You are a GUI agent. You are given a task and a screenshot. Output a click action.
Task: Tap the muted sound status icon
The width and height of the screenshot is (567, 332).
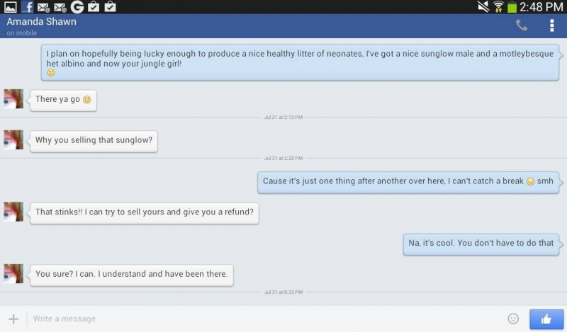(x=483, y=6)
